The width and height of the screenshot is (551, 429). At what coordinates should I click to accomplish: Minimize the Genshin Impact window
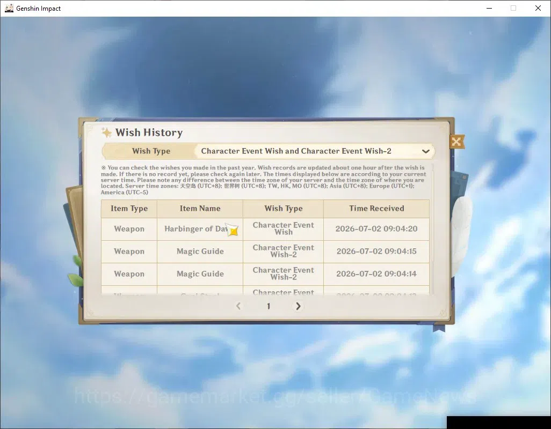pos(489,8)
